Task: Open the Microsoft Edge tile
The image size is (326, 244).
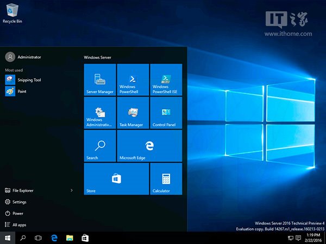Action: coord(150,146)
